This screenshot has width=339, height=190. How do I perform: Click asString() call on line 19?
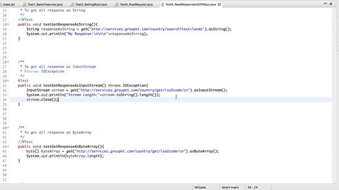[x=219, y=29]
